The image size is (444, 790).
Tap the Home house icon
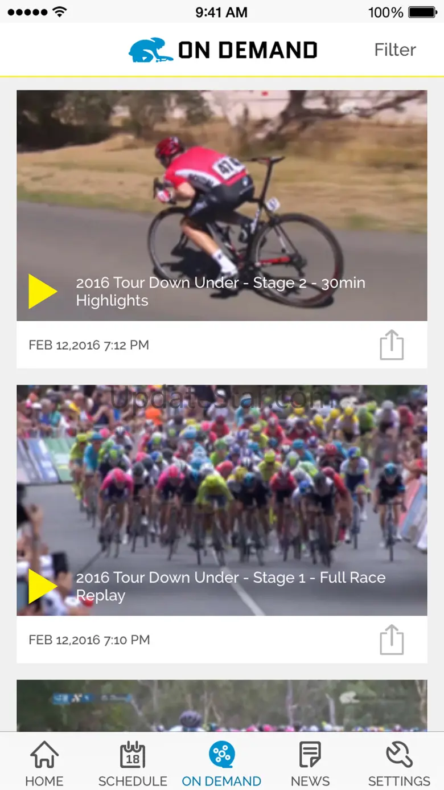click(x=44, y=755)
